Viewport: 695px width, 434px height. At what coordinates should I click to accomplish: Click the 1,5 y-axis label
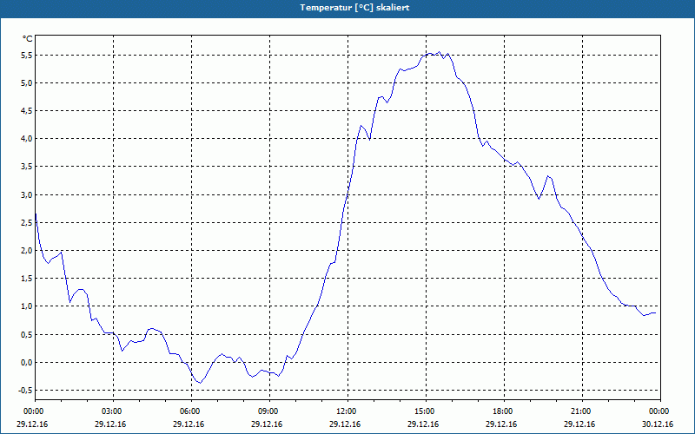(x=27, y=279)
